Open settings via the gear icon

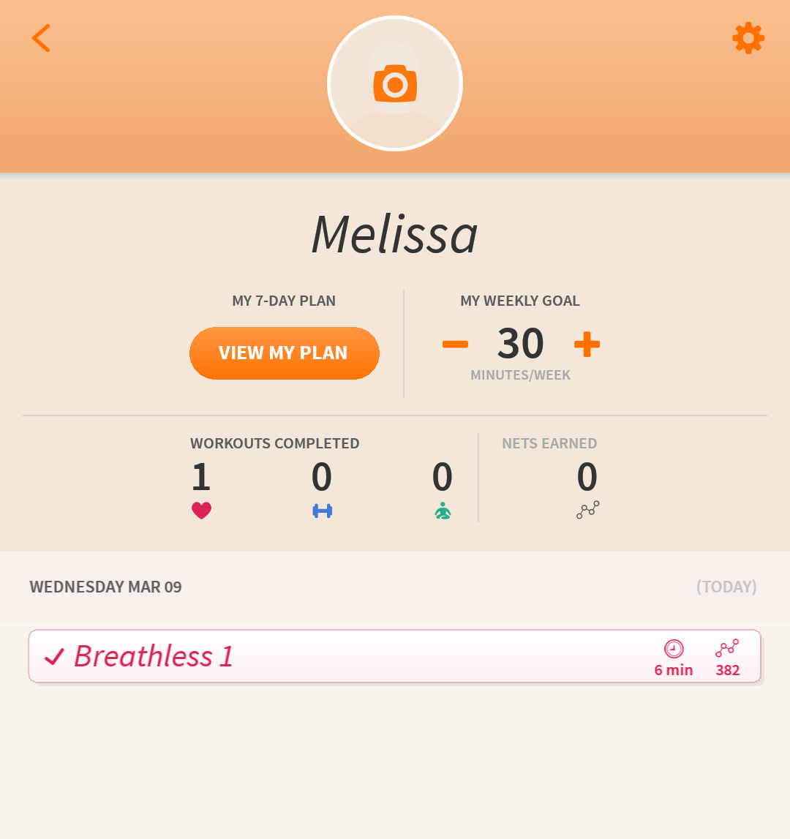click(x=748, y=38)
